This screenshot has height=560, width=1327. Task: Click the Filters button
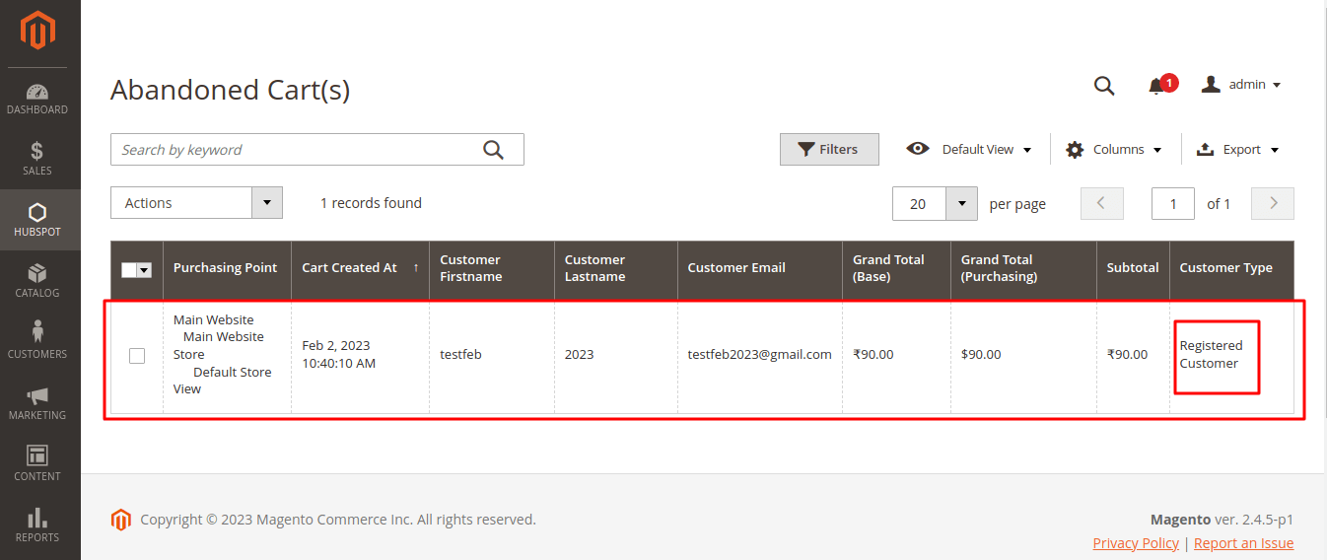click(828, 150)
